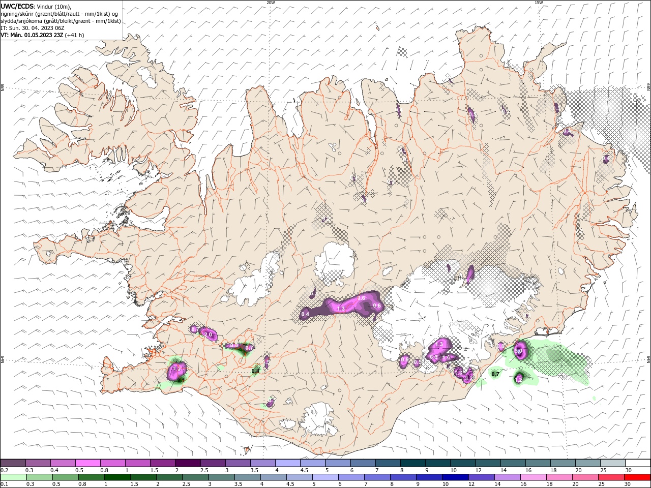Select the lavender snow swatch labeled 4

point(287,463)
